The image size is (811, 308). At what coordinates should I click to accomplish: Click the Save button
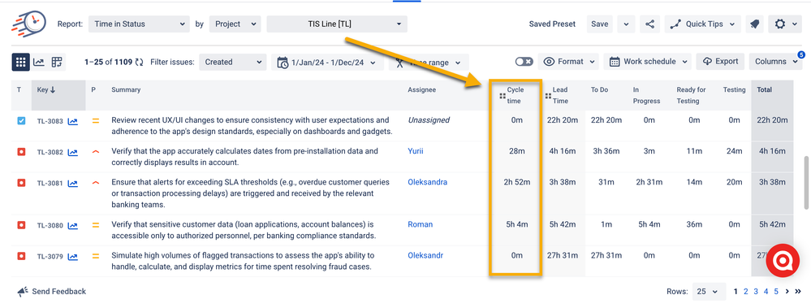click(x=599, y=24)
